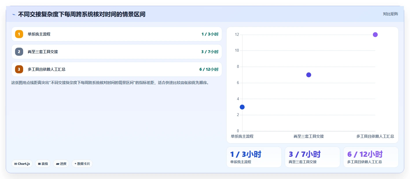This screenshot has height=179, width=410.
Task: Open the blue 1 / 3小时 data card
Action: coord(254,157)
